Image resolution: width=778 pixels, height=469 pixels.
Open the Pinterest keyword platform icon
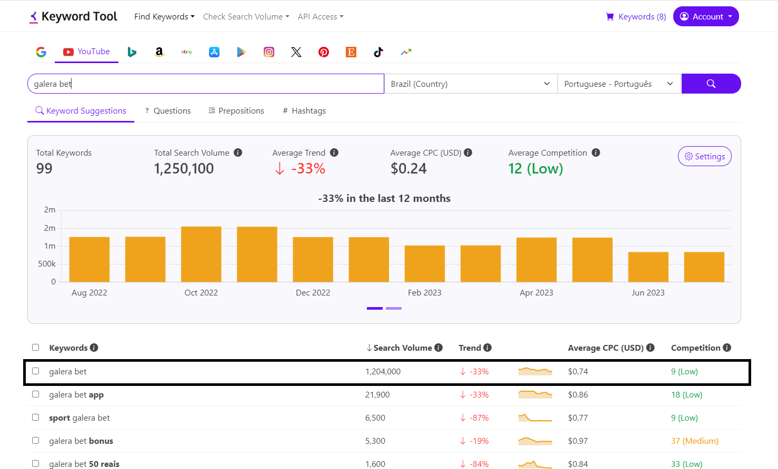(x=324, y=52)
